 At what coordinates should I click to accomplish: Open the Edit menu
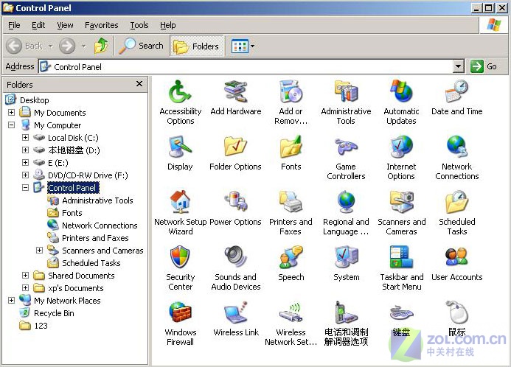tap(38, 25)
